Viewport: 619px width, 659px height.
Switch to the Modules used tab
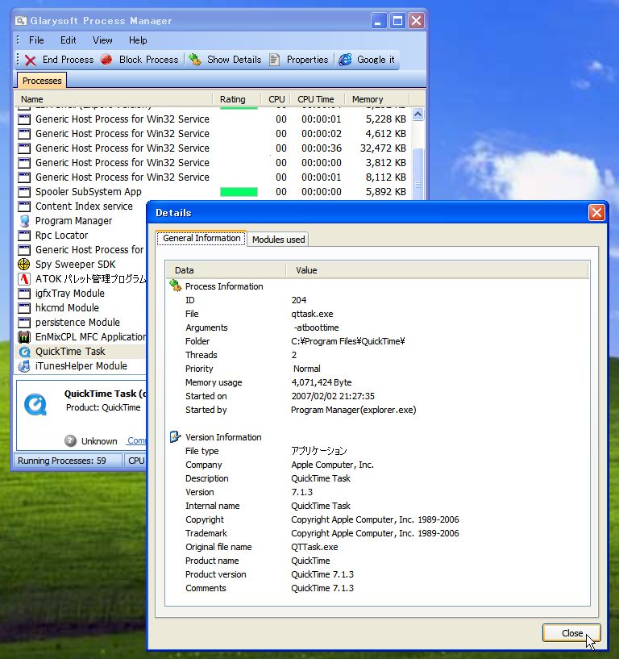point(278,240)
